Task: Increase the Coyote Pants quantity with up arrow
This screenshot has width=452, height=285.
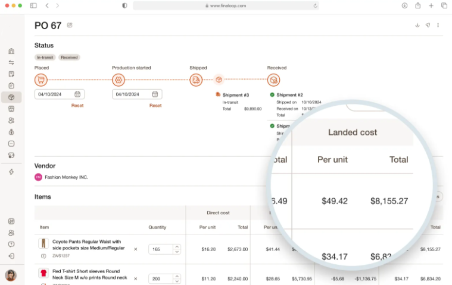Action: point(177,246)
